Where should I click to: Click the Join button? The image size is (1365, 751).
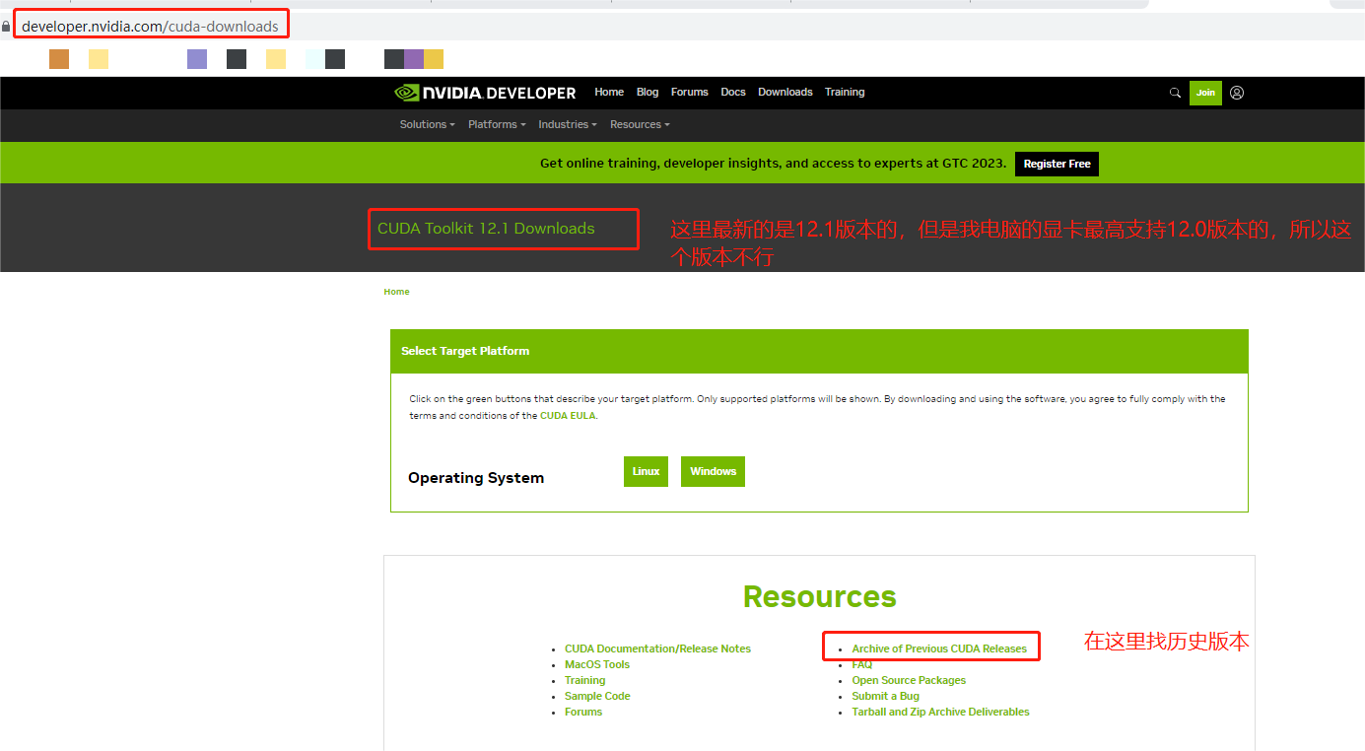click(x=1205, y=93)
